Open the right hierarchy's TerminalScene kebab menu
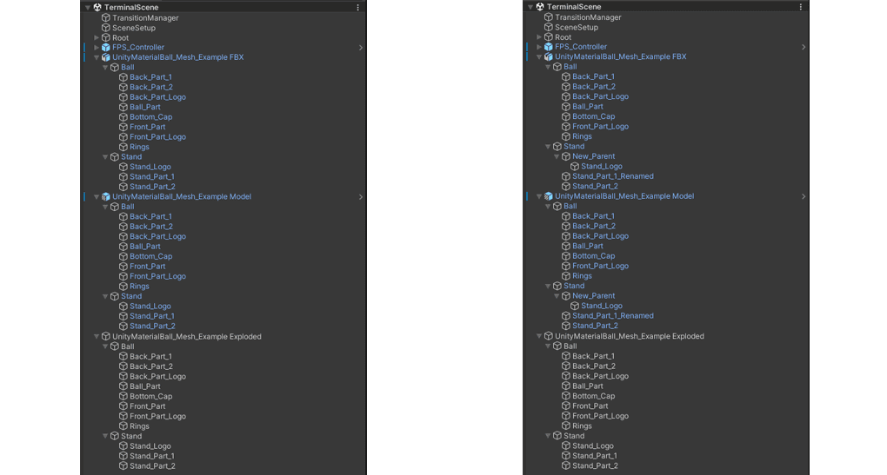This screenshot has height=475, width=887. (x=801, y=7)
